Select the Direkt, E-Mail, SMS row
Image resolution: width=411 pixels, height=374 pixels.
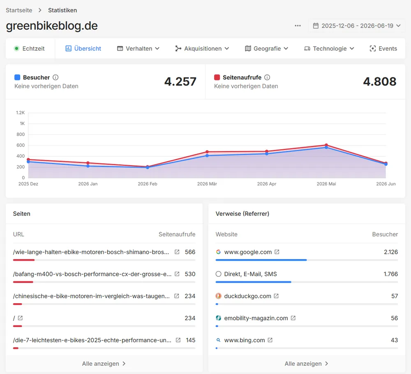(307, 276)
